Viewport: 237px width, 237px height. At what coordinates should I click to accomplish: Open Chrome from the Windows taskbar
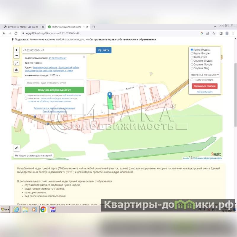coord(43,209)
